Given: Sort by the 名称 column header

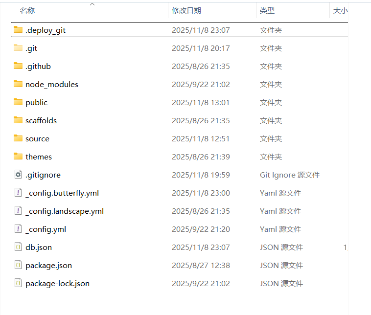Looking at the screenshot, I should 27,10.
